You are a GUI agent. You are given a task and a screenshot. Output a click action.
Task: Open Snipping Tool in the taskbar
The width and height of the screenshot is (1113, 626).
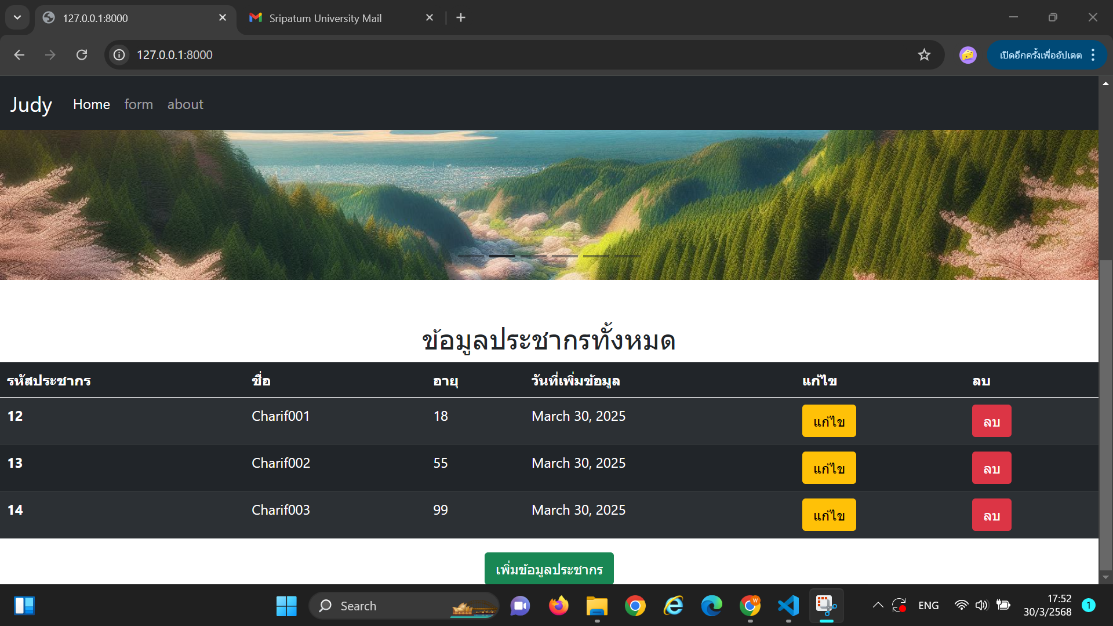[826, 606]
